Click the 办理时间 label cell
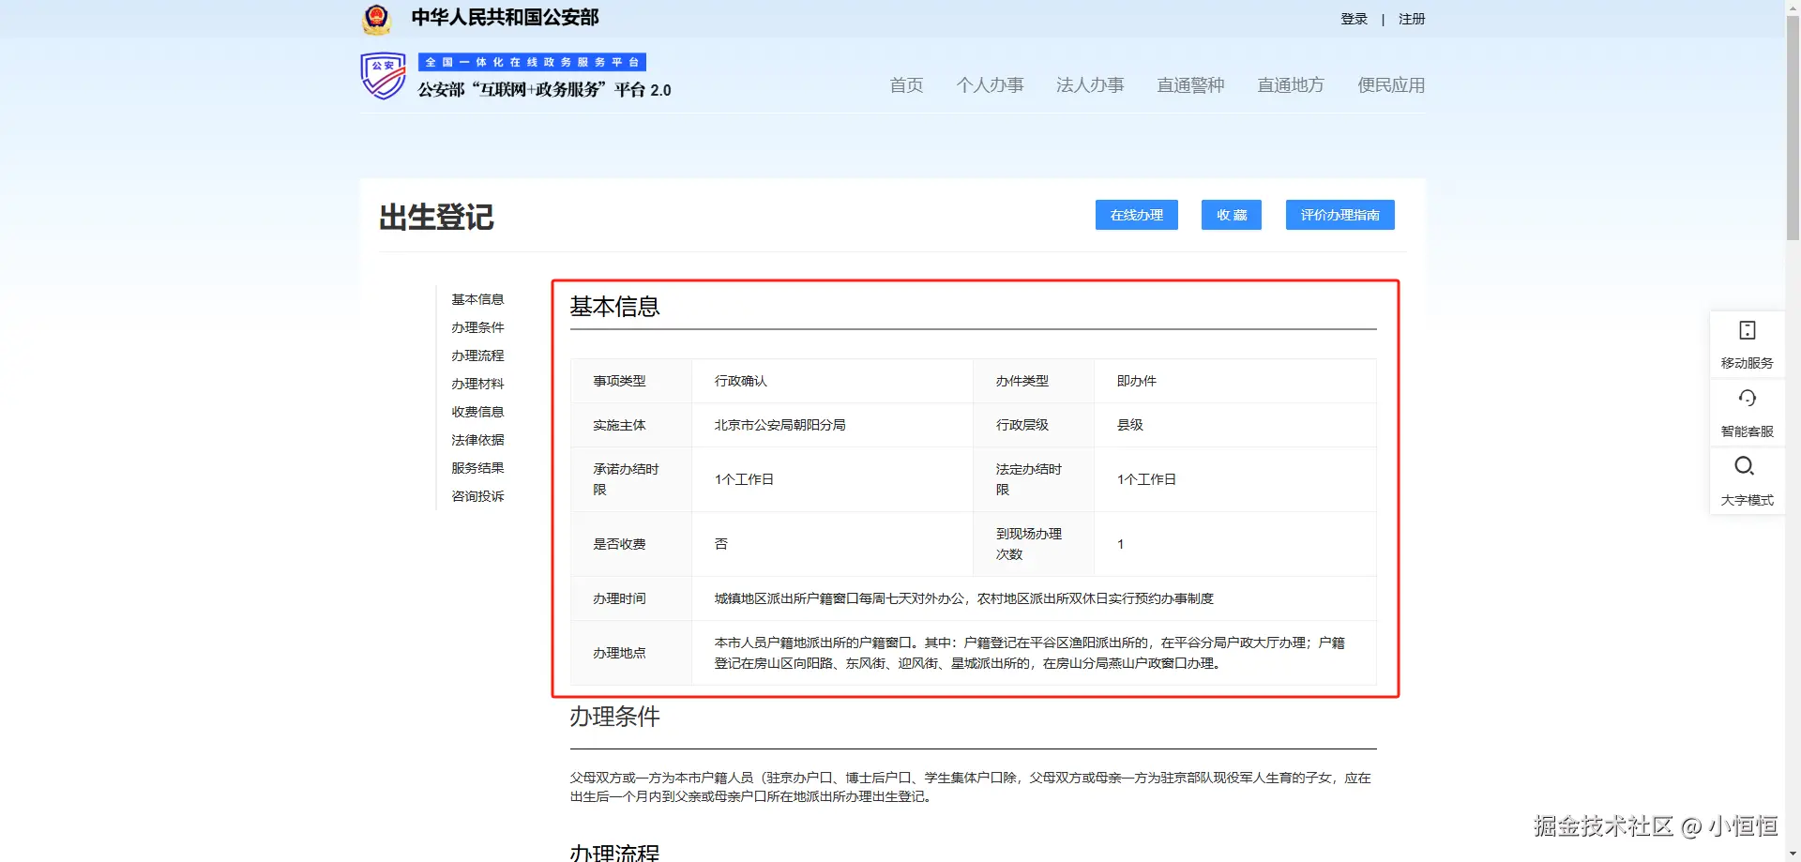This screenshot has height=862, width=1801. tap(631, 598)
